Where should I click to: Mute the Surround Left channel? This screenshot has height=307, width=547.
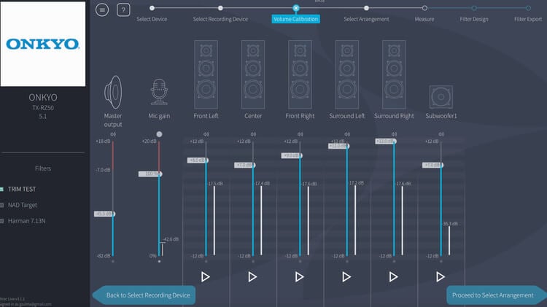tap(347, 134)
